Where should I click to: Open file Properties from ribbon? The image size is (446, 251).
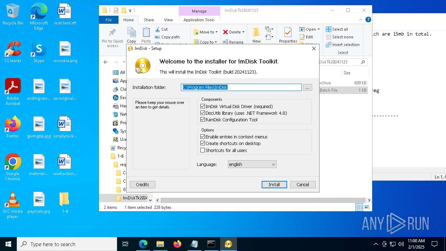coord(288,35)
